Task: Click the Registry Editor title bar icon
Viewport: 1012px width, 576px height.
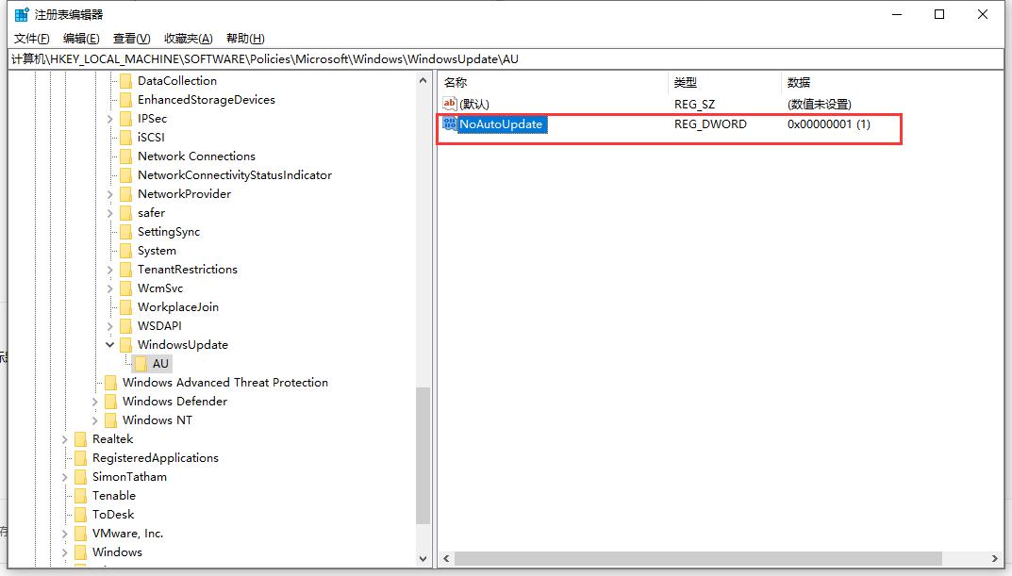Action: pyautogui.click(x=22, y=14)
